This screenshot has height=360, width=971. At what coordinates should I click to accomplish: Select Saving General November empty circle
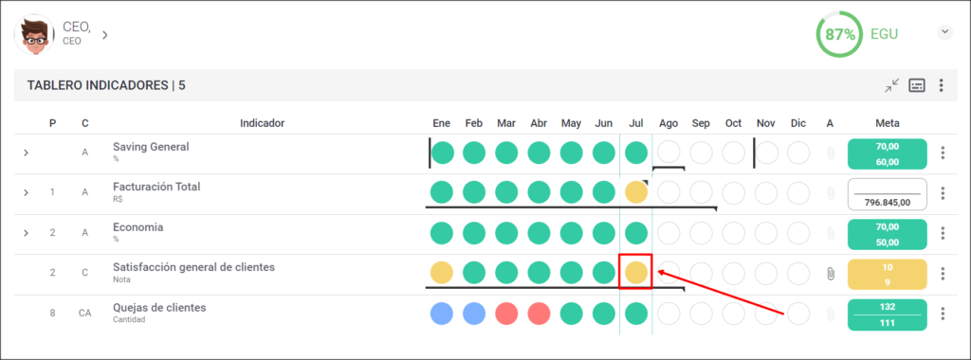click(766, 153)
